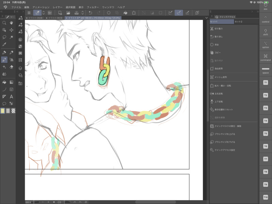Collapse right palette dock double-chevron
This screenshot has width=272, height=204.
258,12
